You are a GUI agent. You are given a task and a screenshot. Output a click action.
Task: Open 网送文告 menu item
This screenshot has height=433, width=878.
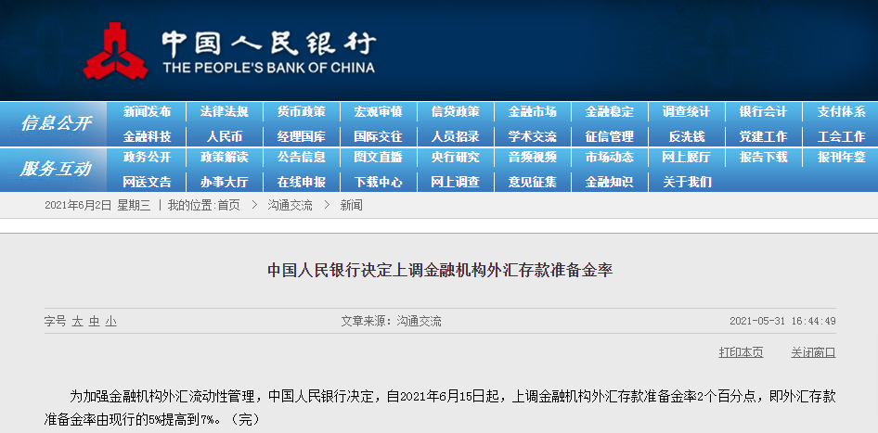[x=147, y=182]
